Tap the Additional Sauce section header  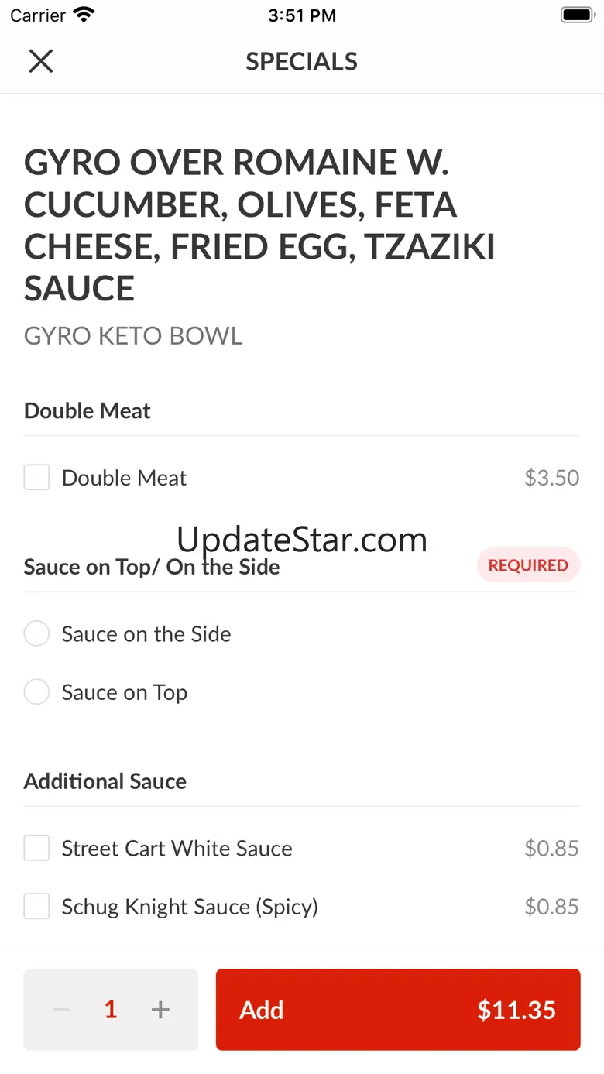105,781
